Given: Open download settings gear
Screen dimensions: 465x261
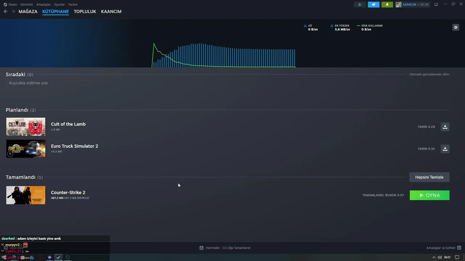Looking at the screenshot, I should [456, 27].
